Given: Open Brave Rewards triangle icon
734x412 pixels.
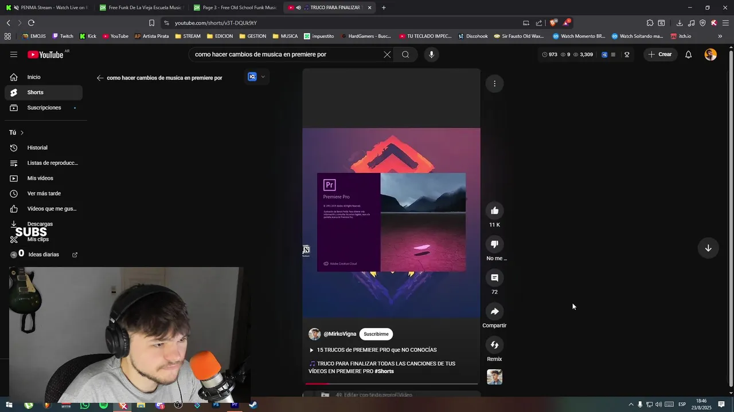Looking at the screenshot, I should (567, 23).
